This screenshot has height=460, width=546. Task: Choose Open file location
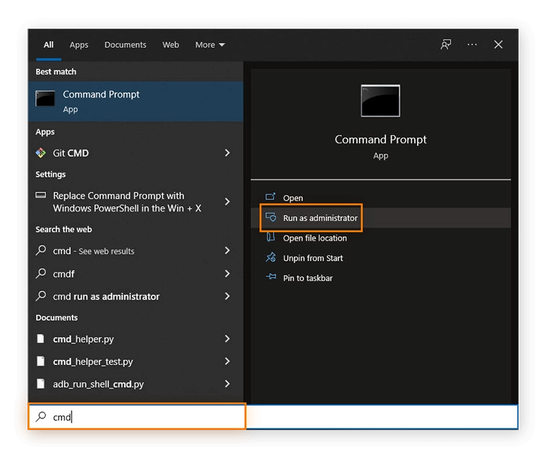point(381,238)
